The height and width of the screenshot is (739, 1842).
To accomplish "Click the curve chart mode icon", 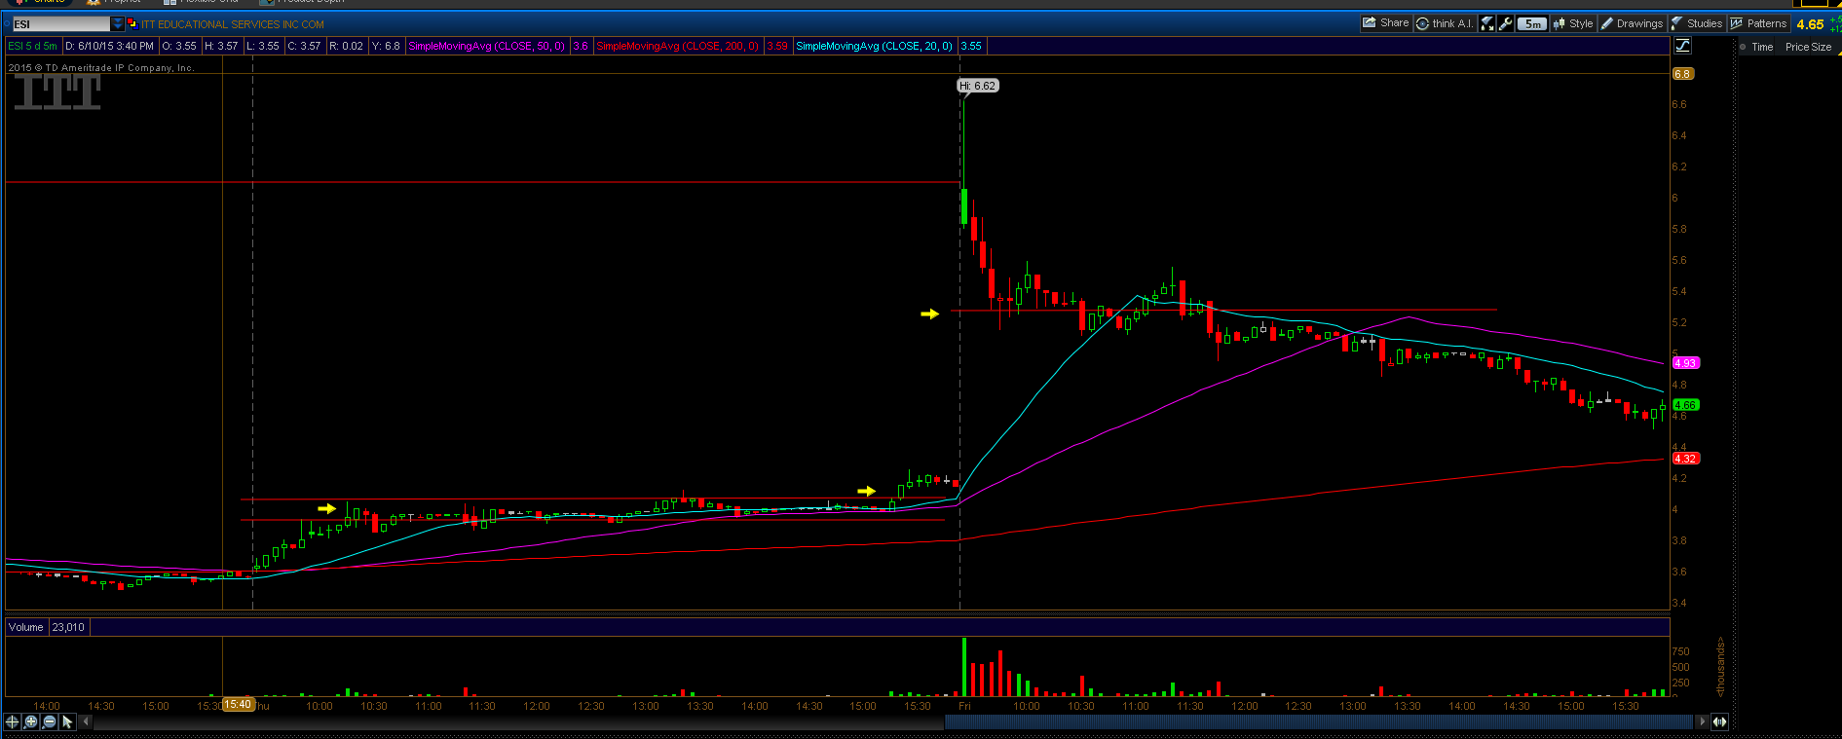I will click(1682, 46).
